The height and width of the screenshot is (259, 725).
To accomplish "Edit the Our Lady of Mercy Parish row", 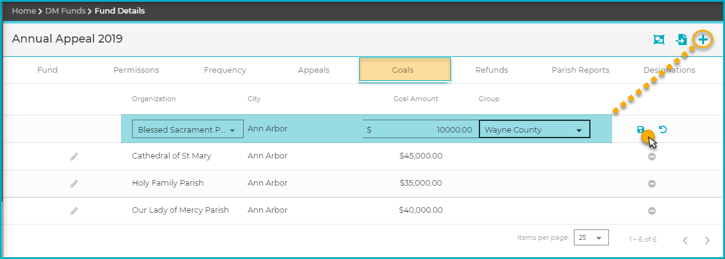I will pyautogui.click(x=74, y=210).
